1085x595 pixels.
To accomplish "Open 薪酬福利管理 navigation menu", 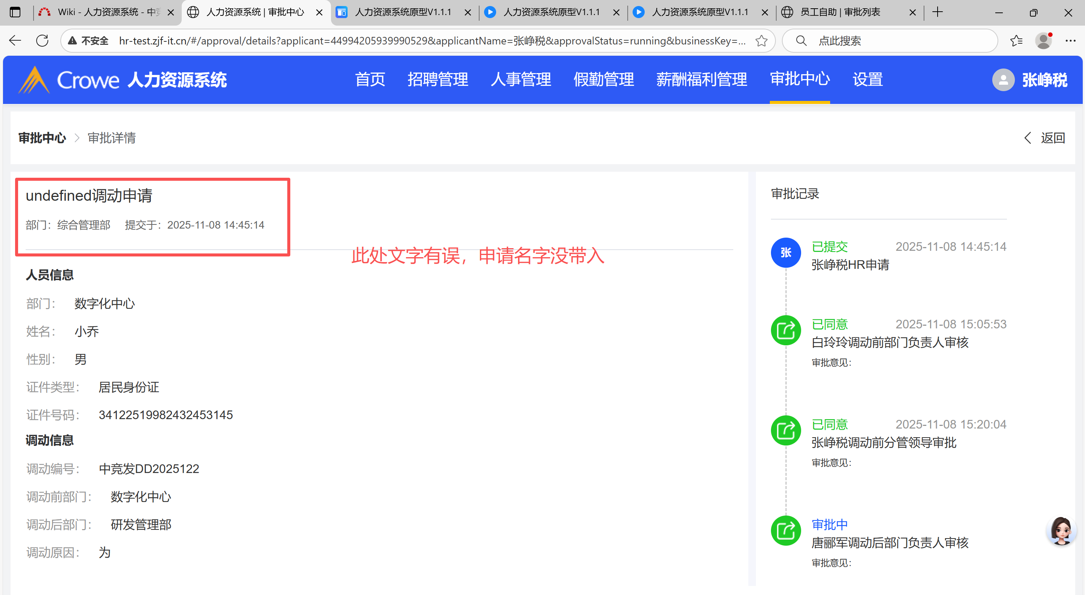I will pos(701,79).
